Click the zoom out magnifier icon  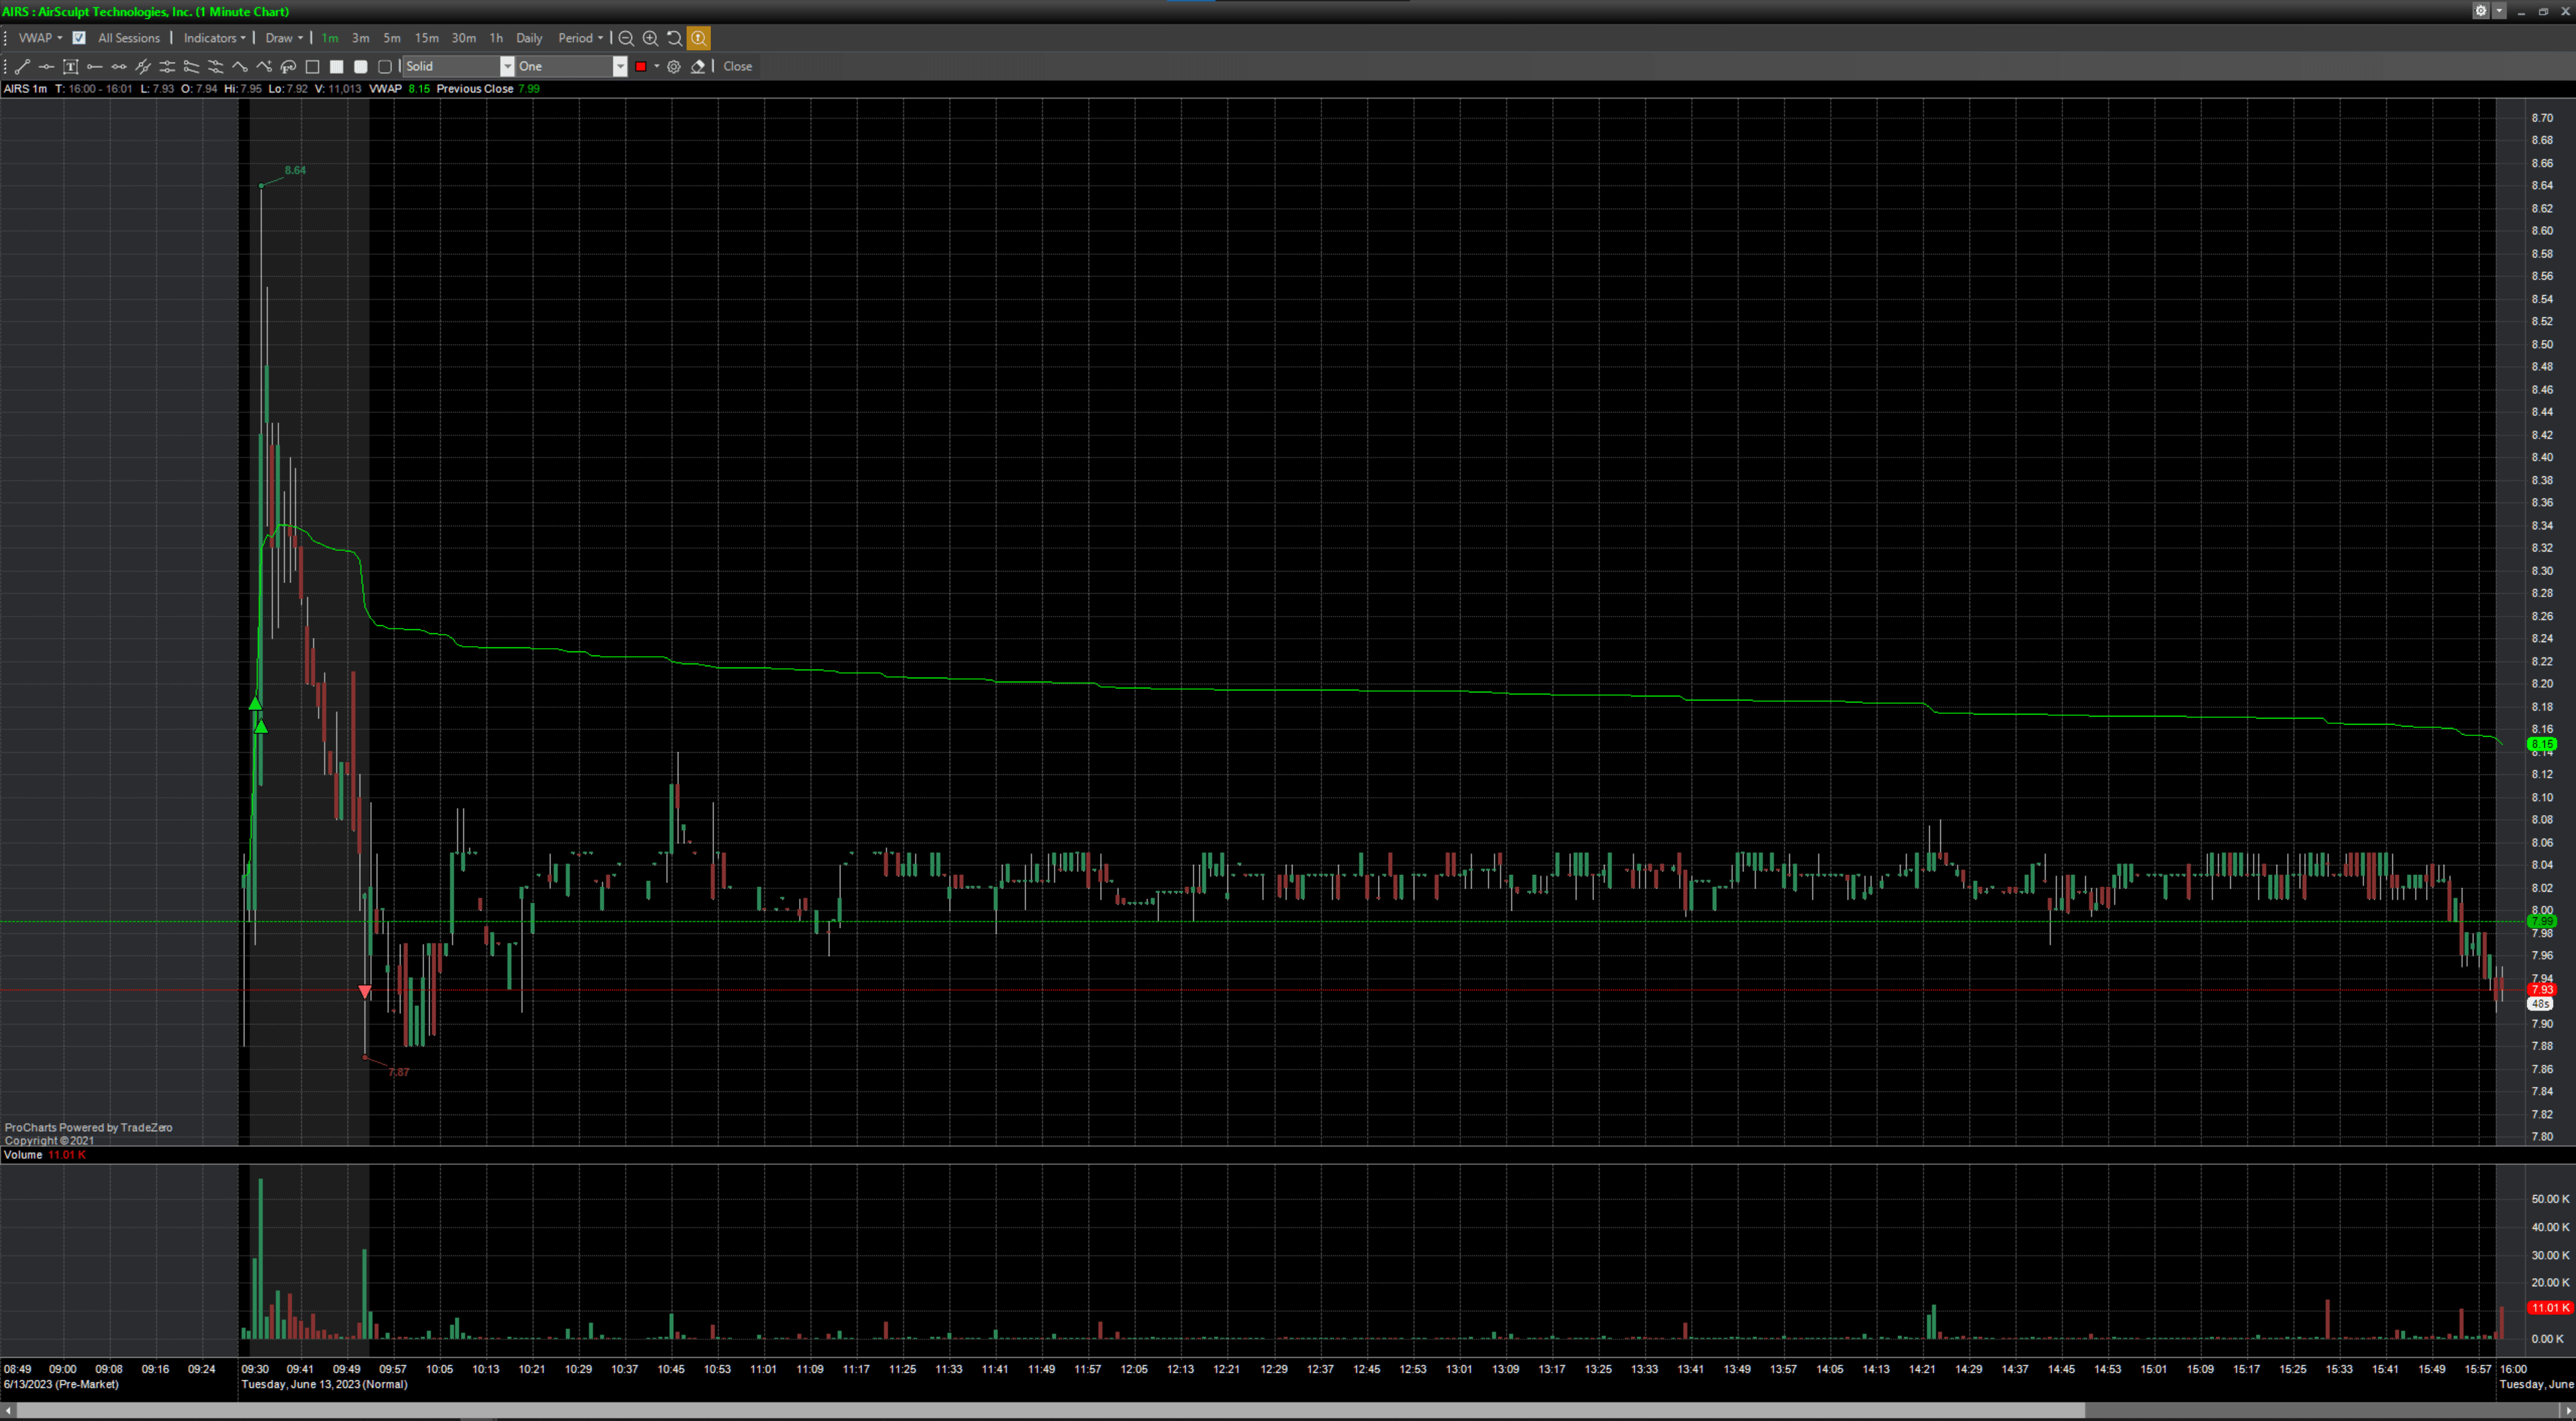(x=626, y=38)
